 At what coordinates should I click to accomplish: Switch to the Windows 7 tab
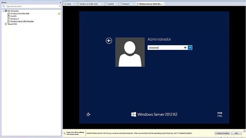(126, 4)
